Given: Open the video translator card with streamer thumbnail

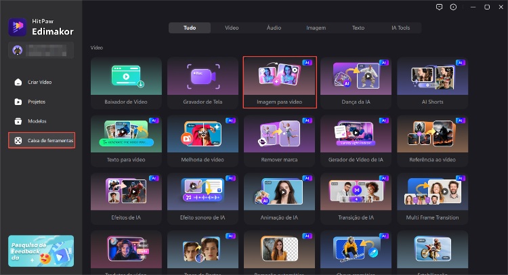Looking at the screenshot, I should tap(126, 253).
